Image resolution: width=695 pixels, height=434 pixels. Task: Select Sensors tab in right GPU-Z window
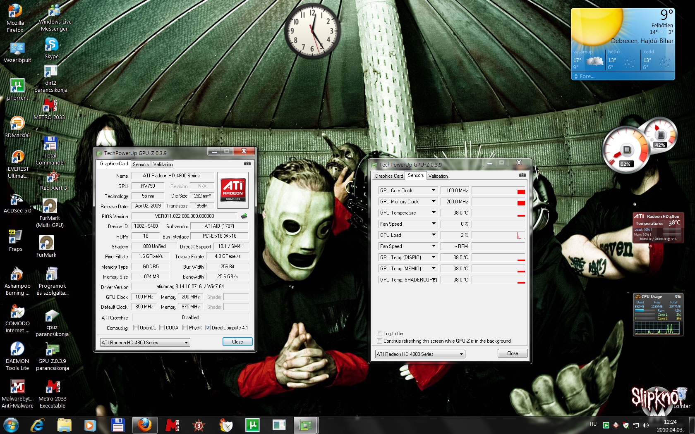416,175
